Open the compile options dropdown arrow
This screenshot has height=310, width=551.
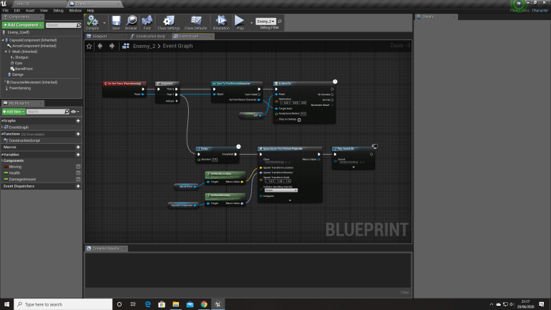[104, 23]
